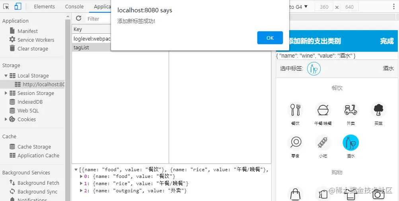The image size is (399, 201).
Task: Select the 外卖 scooter icon
Action: 350,110
